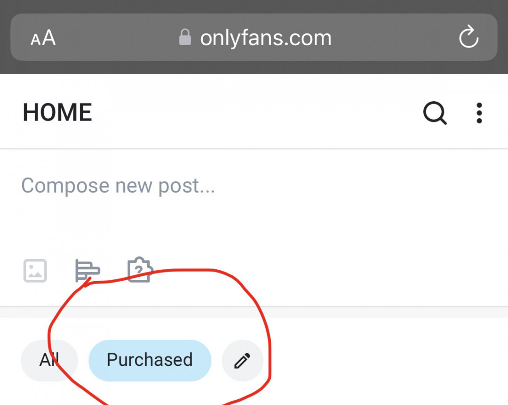Click the onlyfans.com URL text

266,38
